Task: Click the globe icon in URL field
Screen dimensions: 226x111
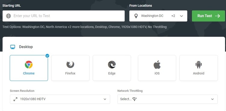Action: 8,16
